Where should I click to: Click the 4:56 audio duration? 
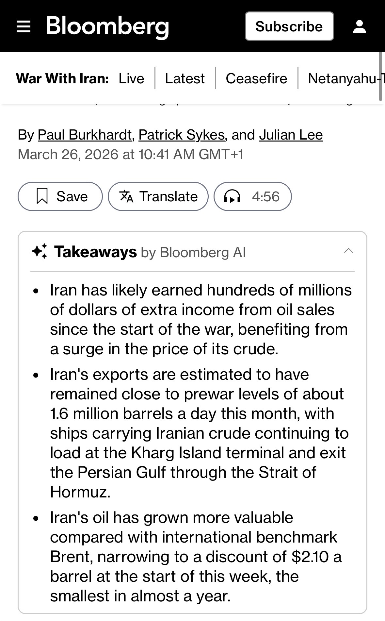click(265, 197)
